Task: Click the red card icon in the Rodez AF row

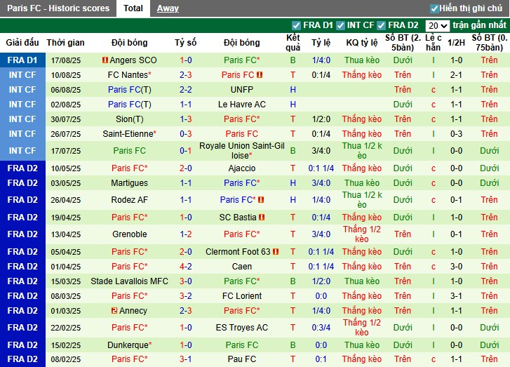Action: [x=261, y=200]
